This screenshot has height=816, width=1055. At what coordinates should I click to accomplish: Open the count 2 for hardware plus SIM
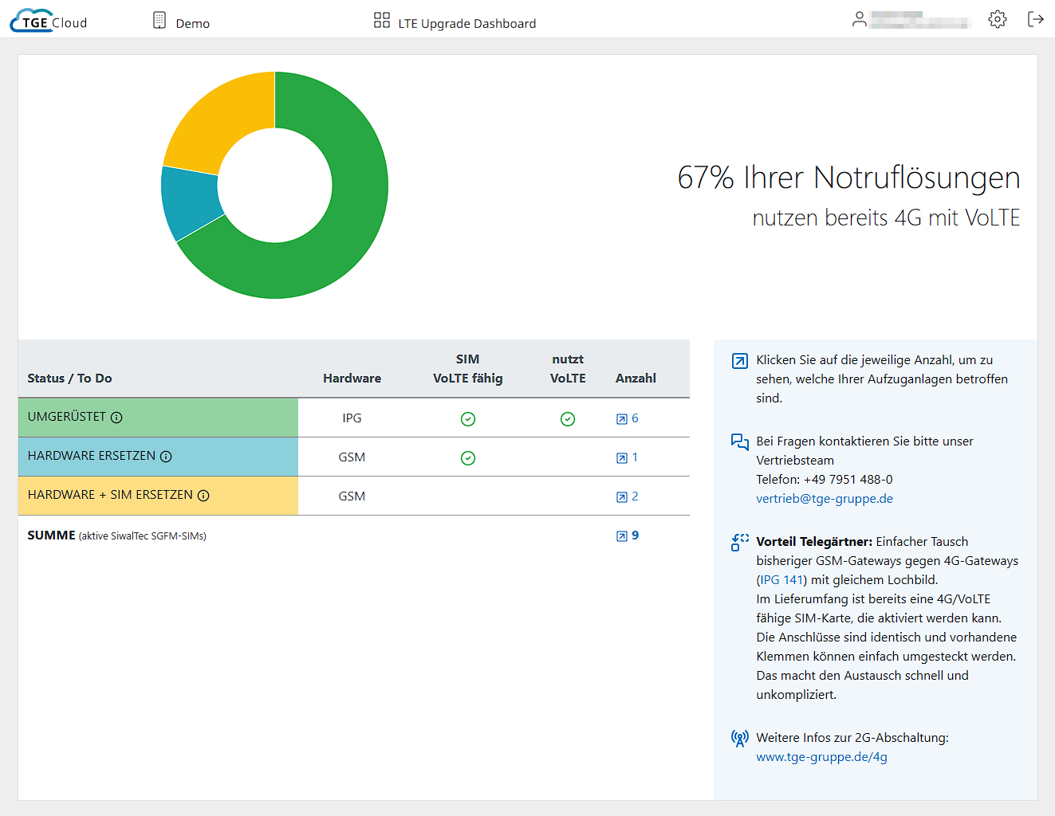point(628,496)
